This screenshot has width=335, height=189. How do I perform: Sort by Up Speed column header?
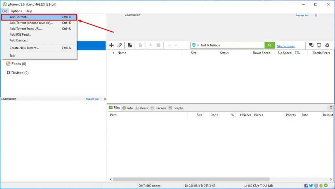pyautogui.click(x=282, y=53)
